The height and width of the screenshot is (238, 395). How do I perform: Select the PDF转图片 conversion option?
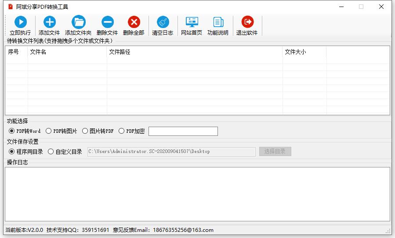click(x=49, y=131)
